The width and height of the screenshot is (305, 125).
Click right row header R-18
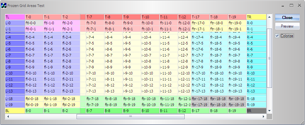(x=256, y=99)
